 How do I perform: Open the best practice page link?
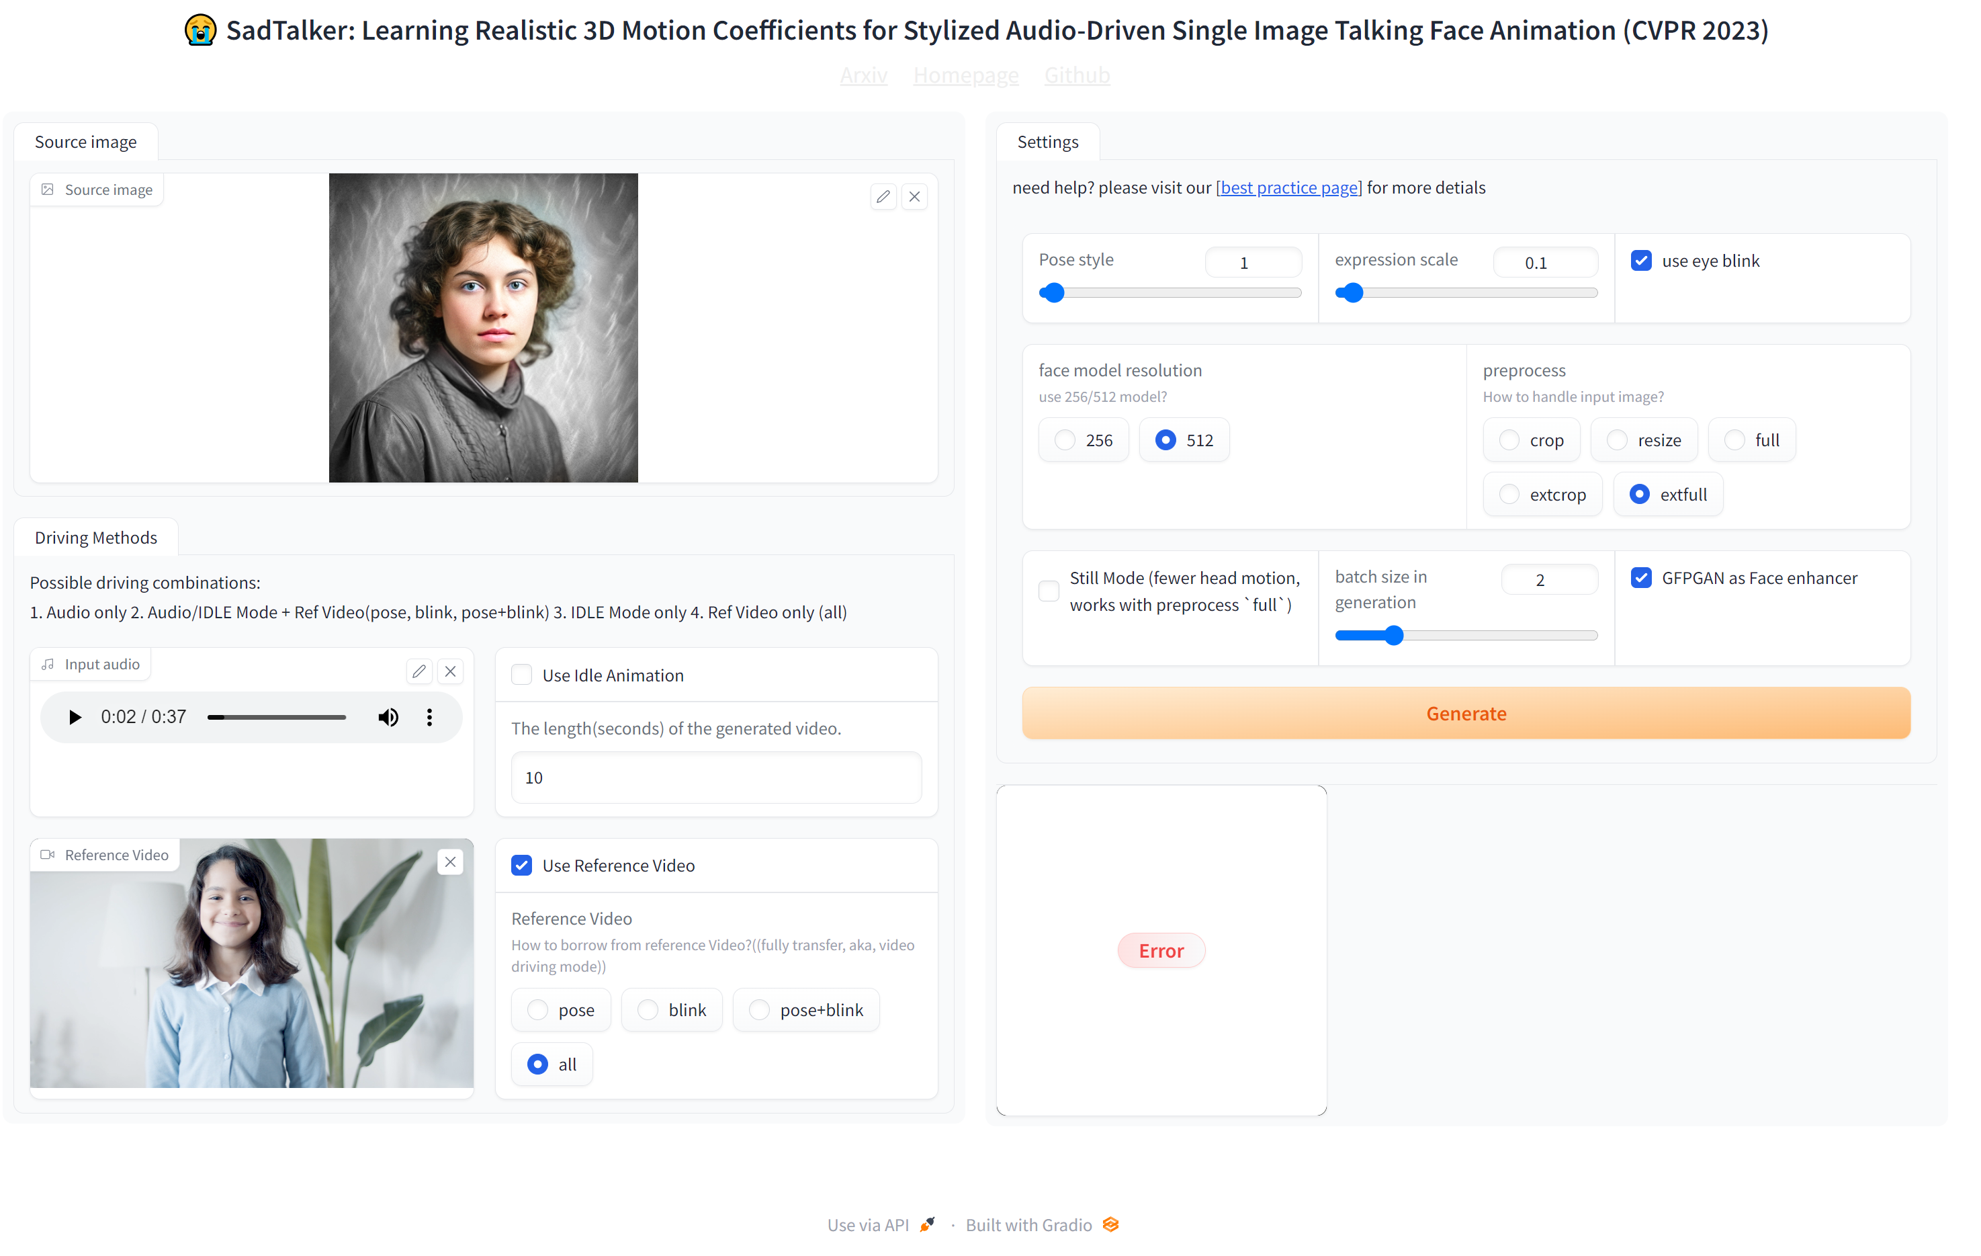point(1288,187)
